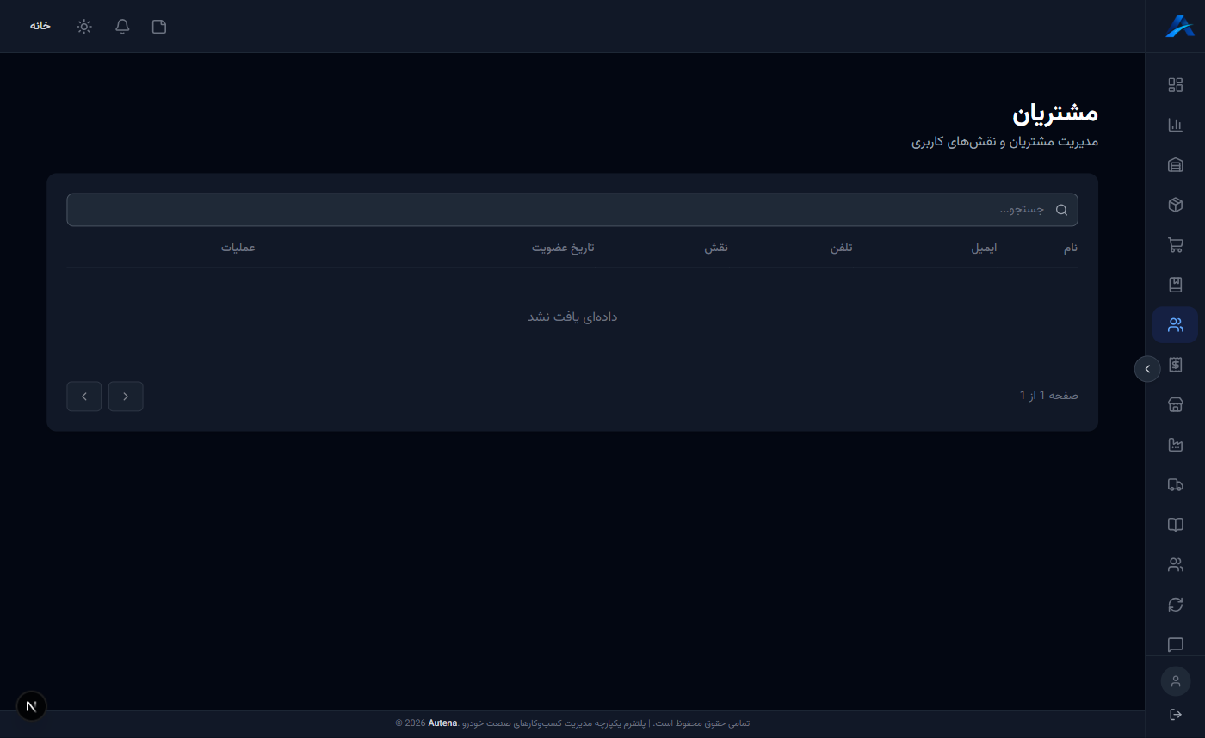Click the نام column header
This screenshot has width=1205, height=738.
(x=1070, y=248)
